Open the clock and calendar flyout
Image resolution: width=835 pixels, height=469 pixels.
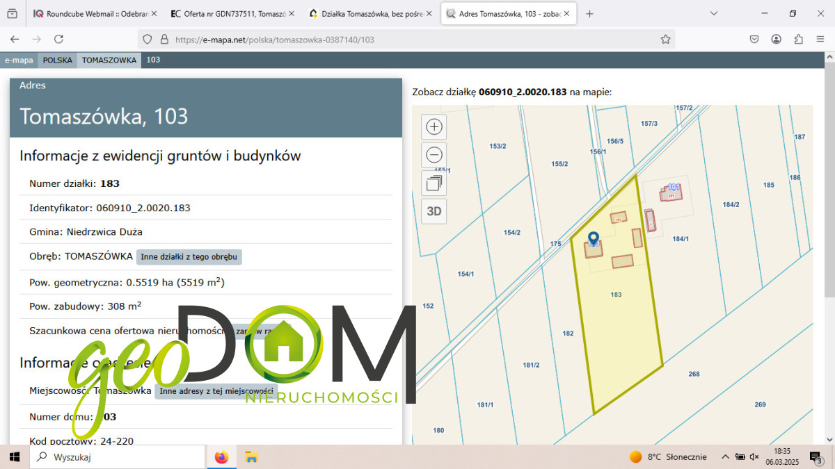pyautogui.click(x=782, y=456)
